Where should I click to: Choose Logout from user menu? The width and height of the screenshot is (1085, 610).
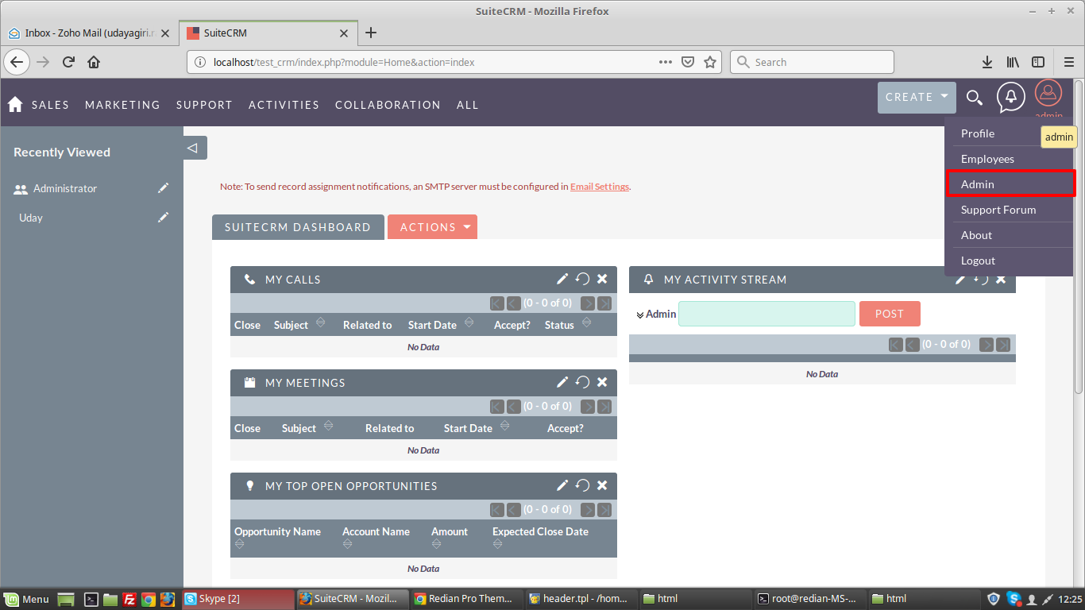point(978,261)
